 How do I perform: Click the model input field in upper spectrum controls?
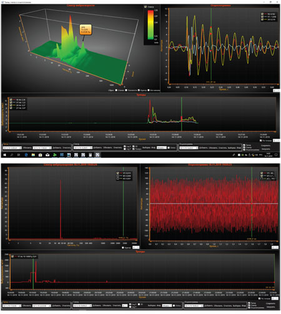point(162,147)
